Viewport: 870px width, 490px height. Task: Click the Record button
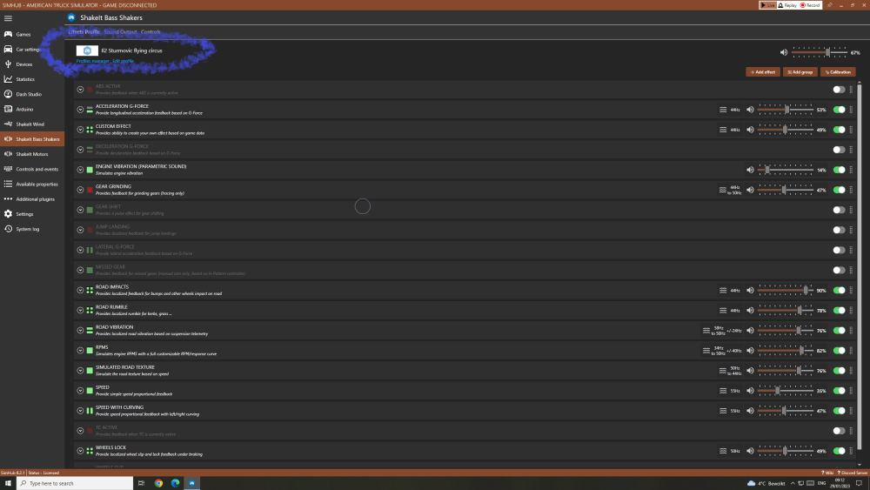point(810,5)
